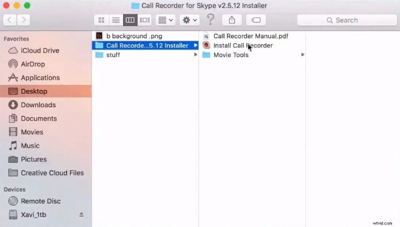Switch to icon view
The width and height of the screenshot is (400, 227).
(x=101, y=20)
